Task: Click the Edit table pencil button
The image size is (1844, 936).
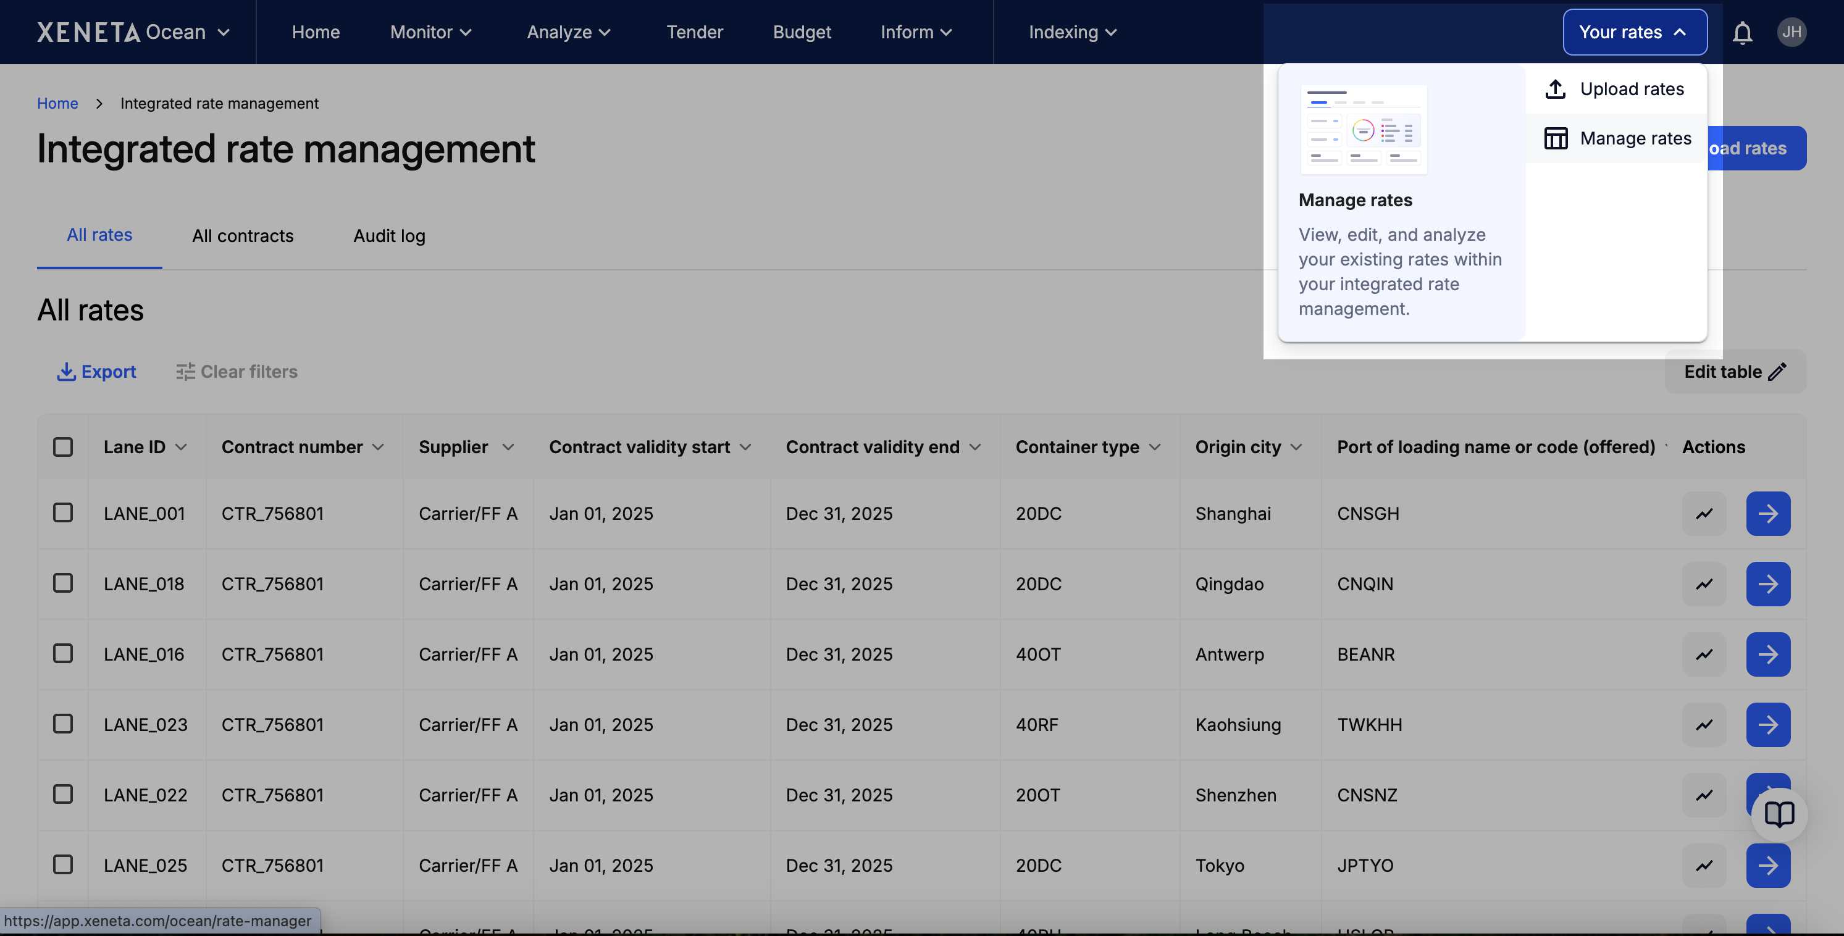Action: pos(1735,372)
